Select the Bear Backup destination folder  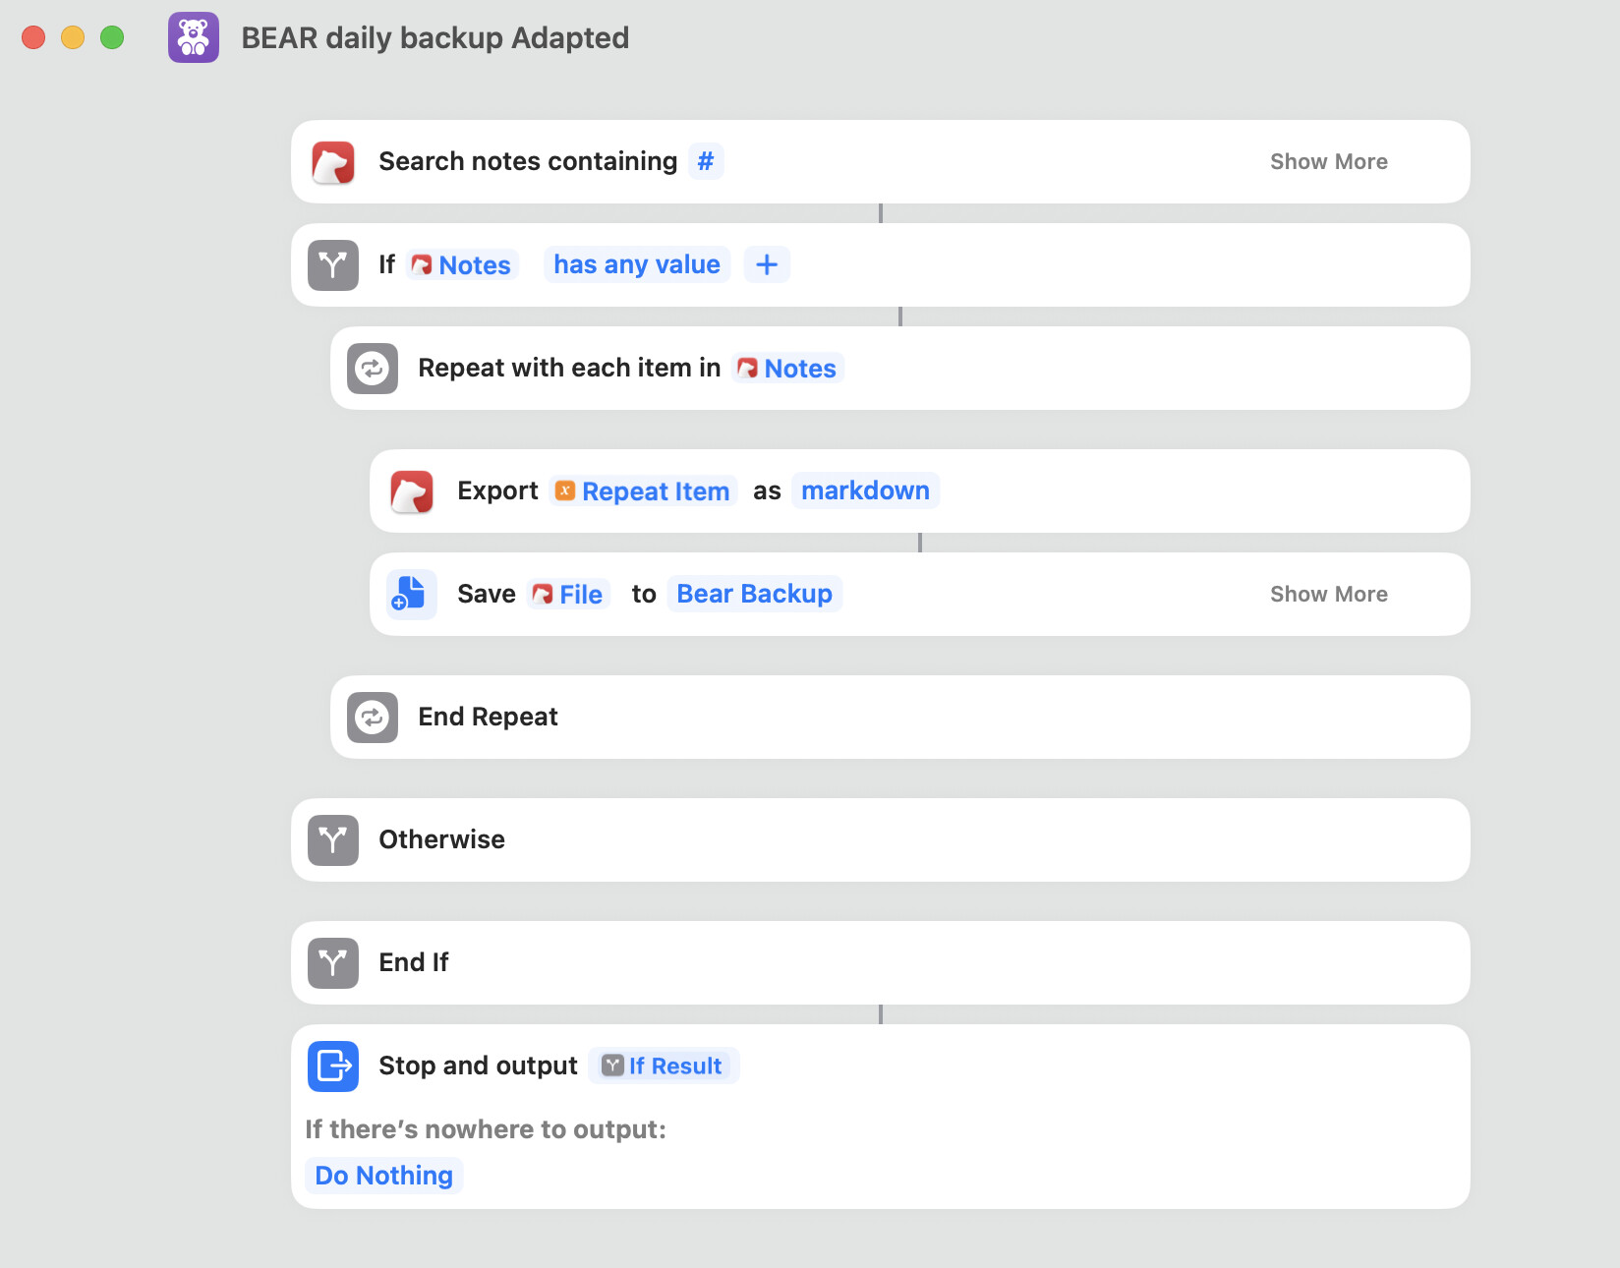[754, 594]
